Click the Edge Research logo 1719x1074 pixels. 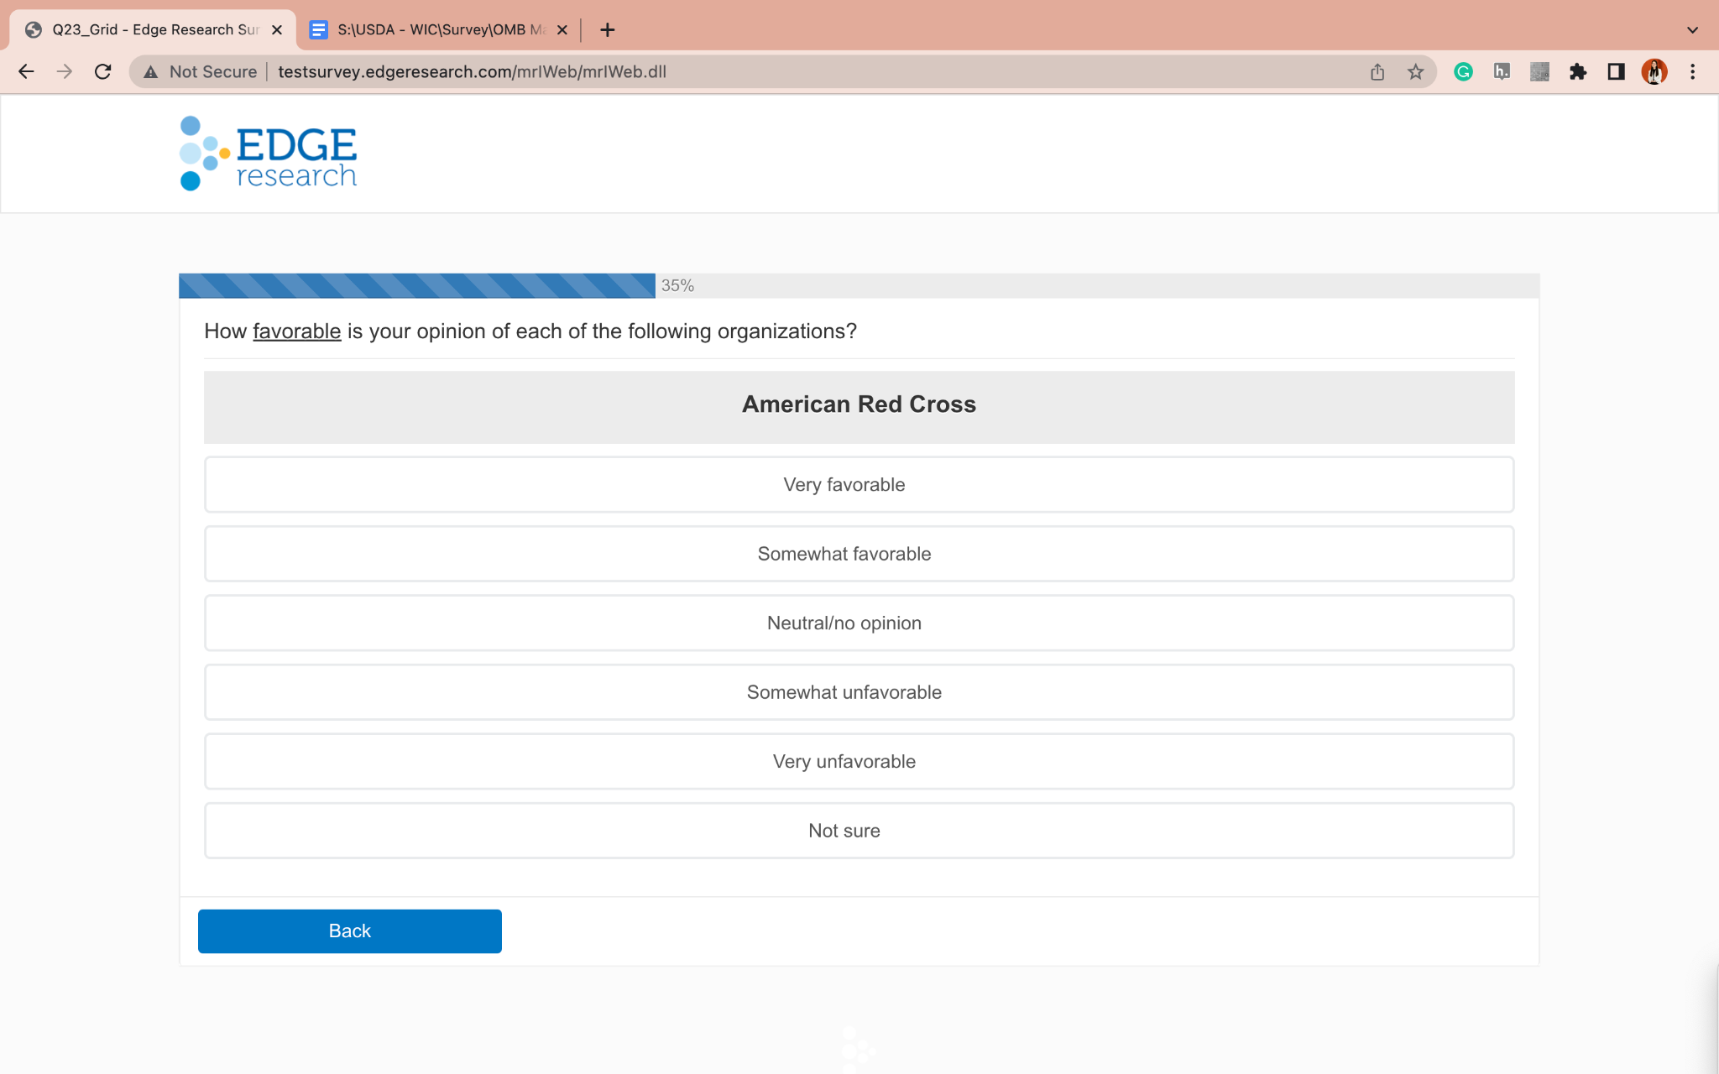click(269, 154)
